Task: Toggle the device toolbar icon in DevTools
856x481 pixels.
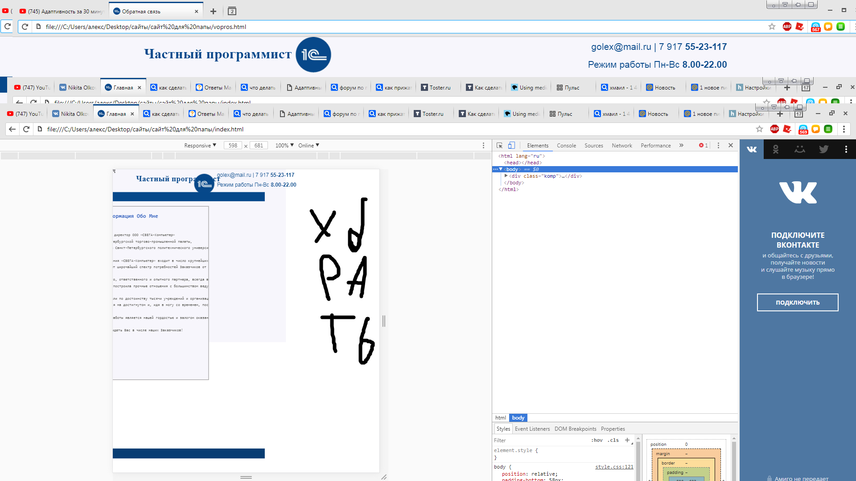Action: (x=511, y=146)
